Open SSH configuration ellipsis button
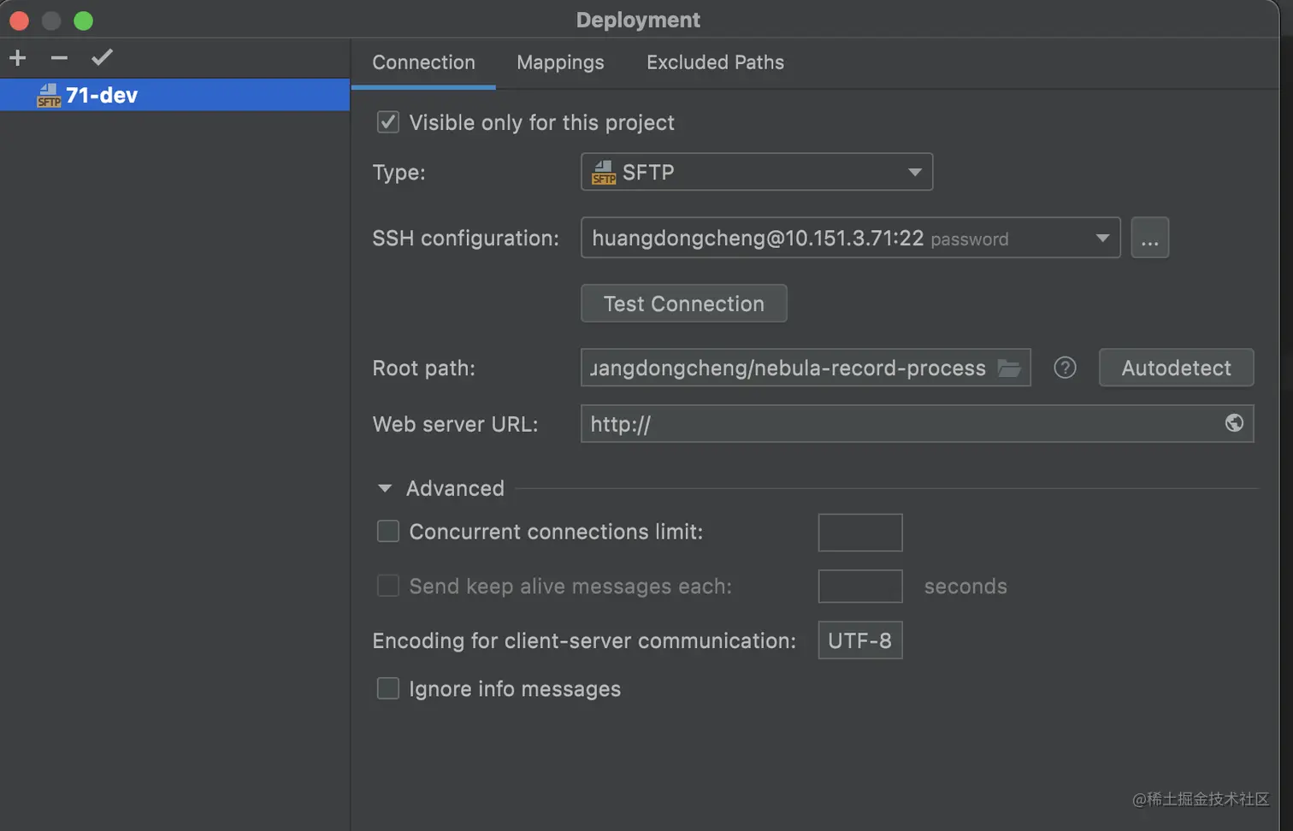 point(1149,238)
